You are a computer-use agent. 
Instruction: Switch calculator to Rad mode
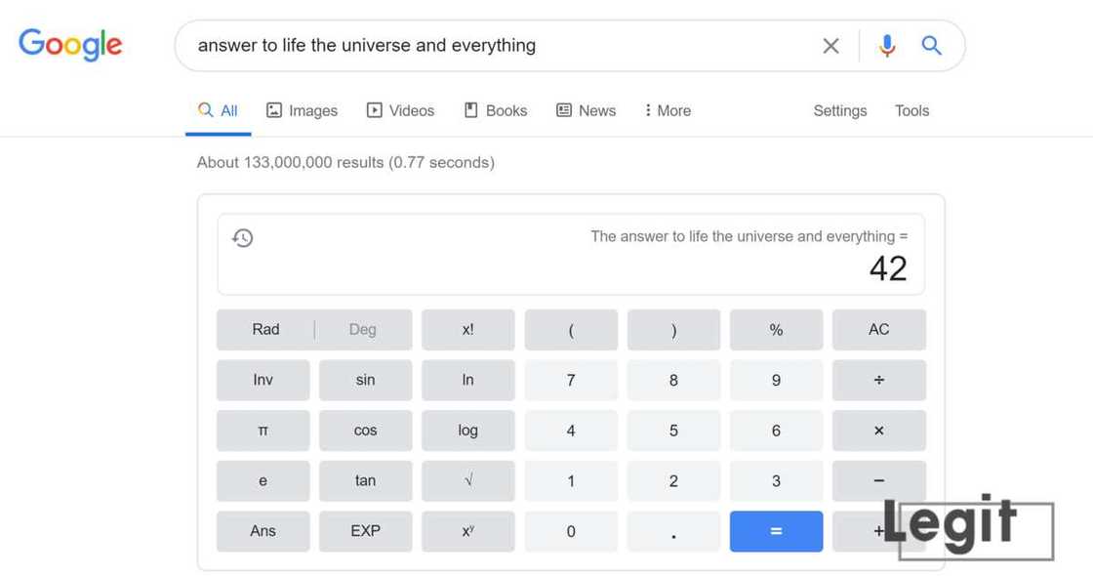coord(265,330)
